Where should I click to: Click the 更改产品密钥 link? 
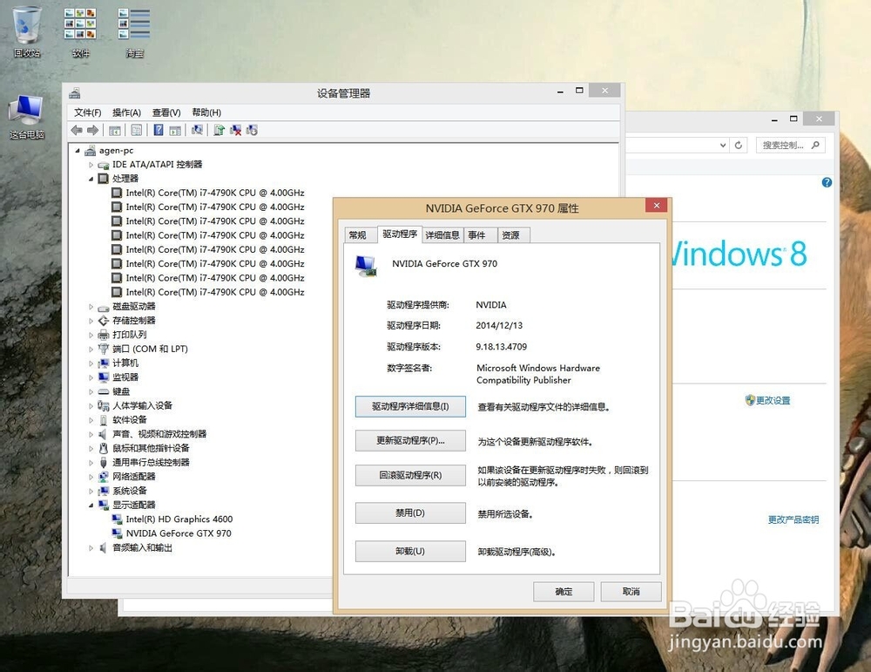tap(793, 519)
